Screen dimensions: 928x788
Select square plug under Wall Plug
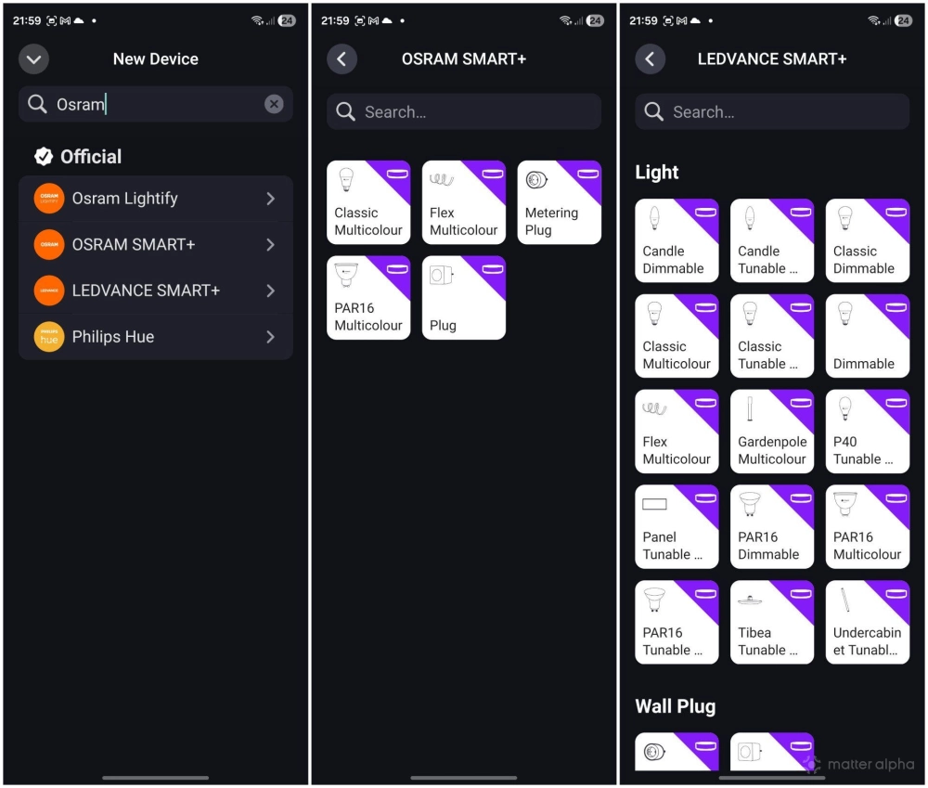click(x=772, y=752)
